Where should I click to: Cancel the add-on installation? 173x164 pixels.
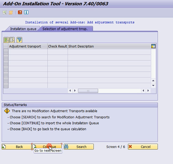pos(143,147)
